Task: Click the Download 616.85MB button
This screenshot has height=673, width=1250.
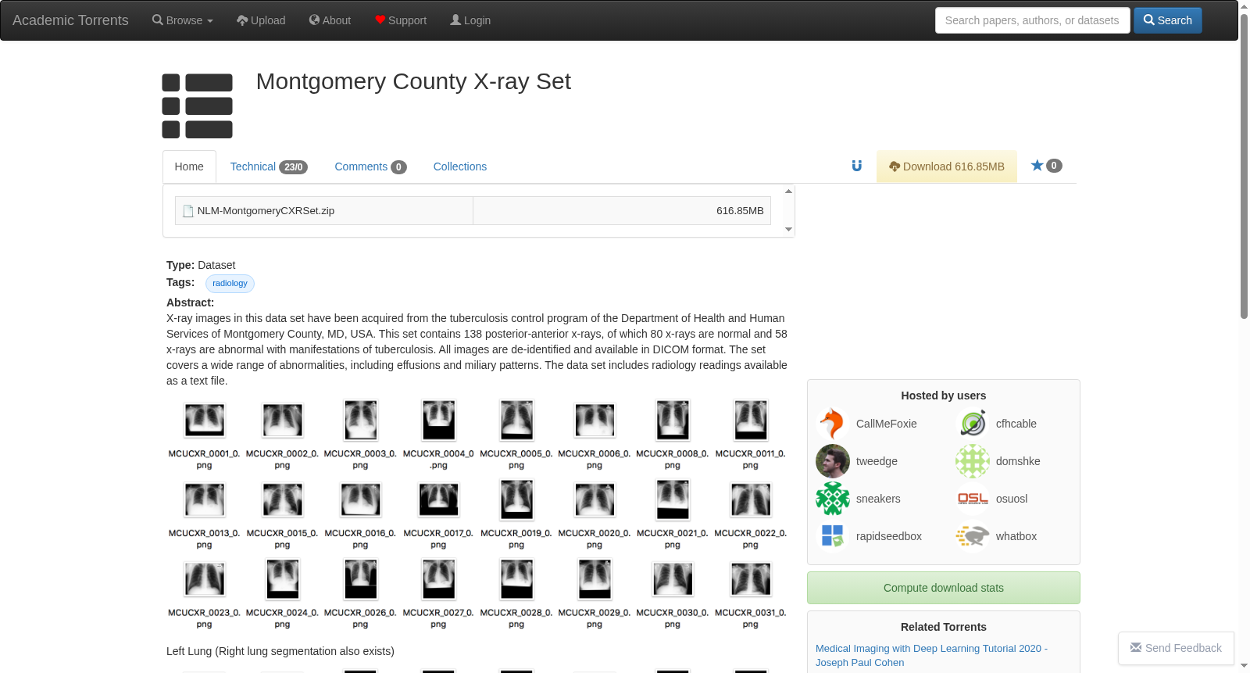Action: (x=947, y=166)
